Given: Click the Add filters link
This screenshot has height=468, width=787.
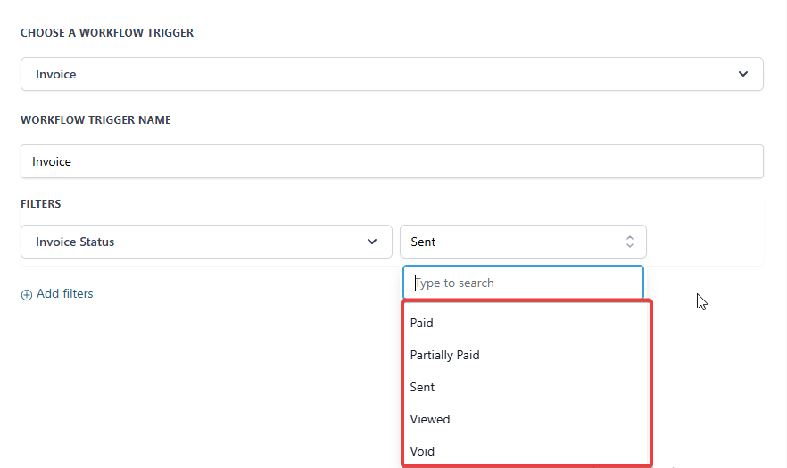Looking at the screenshot, I should click(x=64, y=293).
